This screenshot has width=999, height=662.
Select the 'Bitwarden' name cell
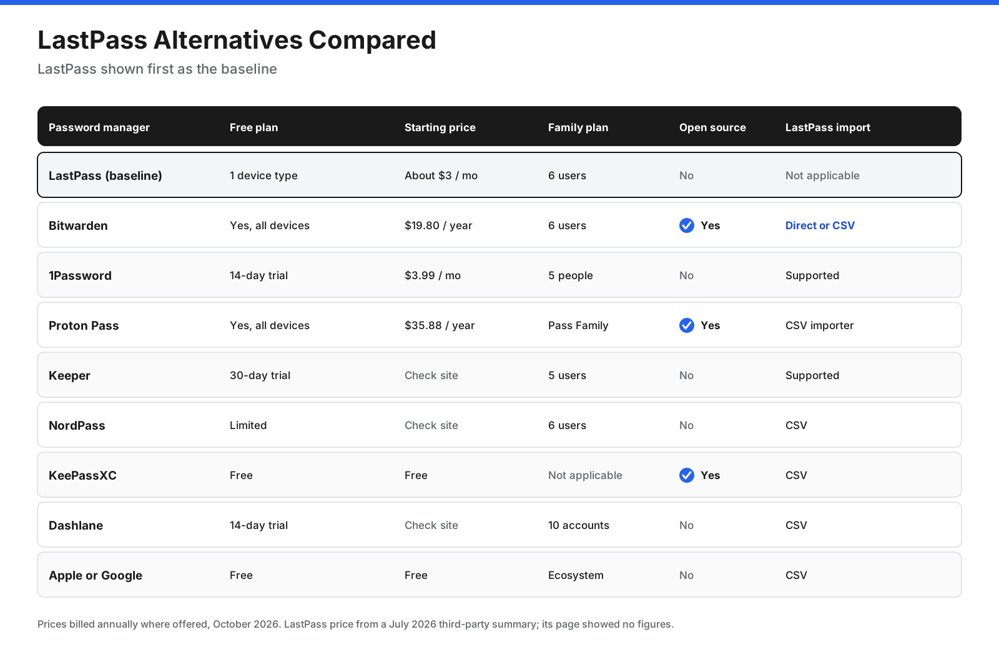(78, 225)
